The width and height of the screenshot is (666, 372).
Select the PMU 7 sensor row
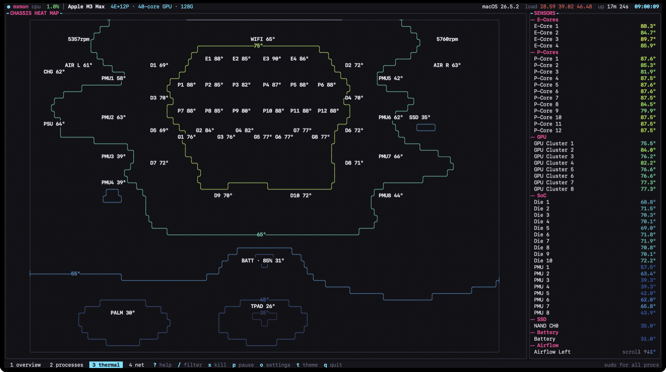tap(595, 306)
